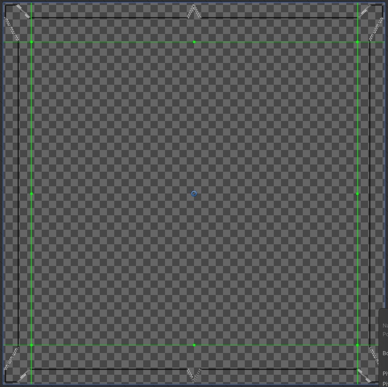The image size is (388, 387).
Task: Select the right-middle green border handle
Action: pos(357,194)
